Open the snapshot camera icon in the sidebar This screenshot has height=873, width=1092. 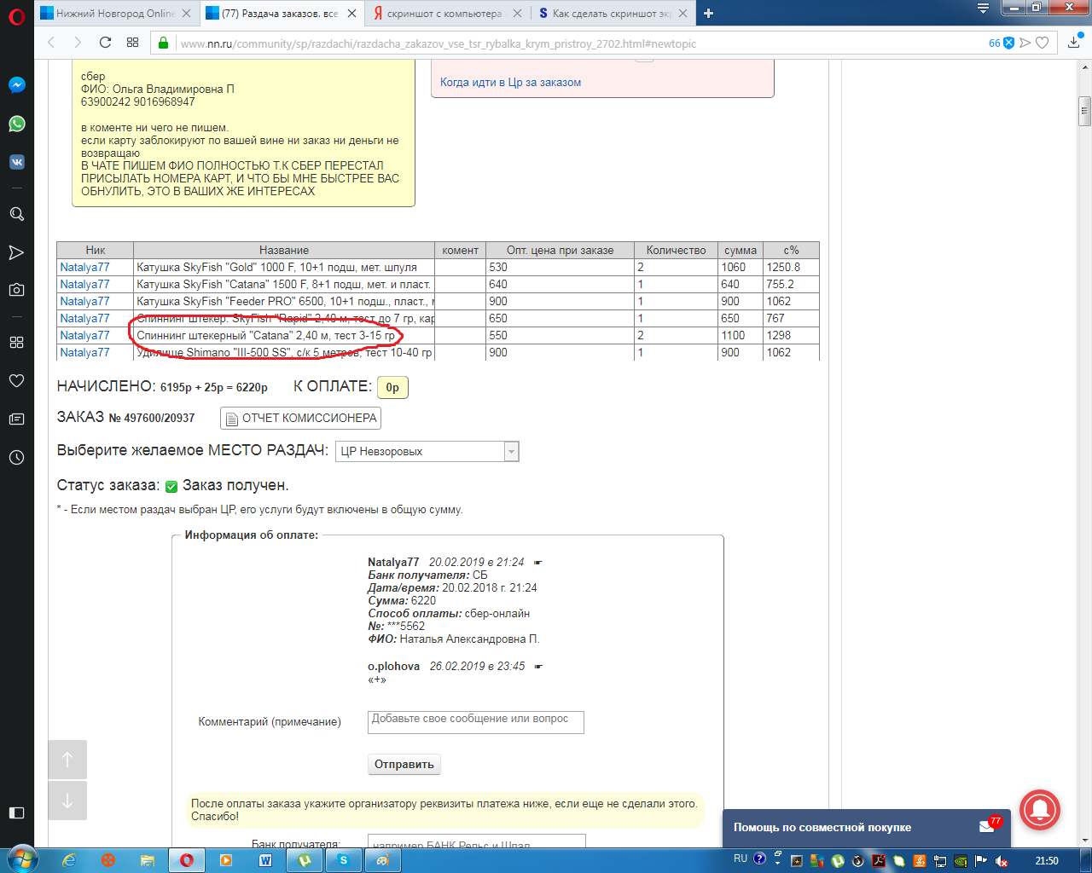[x=16, y=290]
